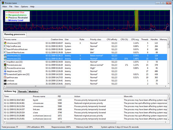The height and width of the screenshot is (130, 173).
Task: Open the Help menu
Action: (32, 7)
